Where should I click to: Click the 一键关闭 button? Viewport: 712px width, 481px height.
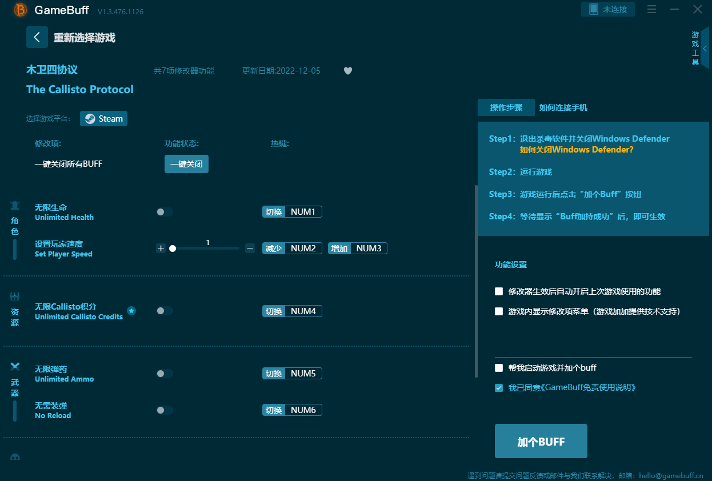(186, 164)
